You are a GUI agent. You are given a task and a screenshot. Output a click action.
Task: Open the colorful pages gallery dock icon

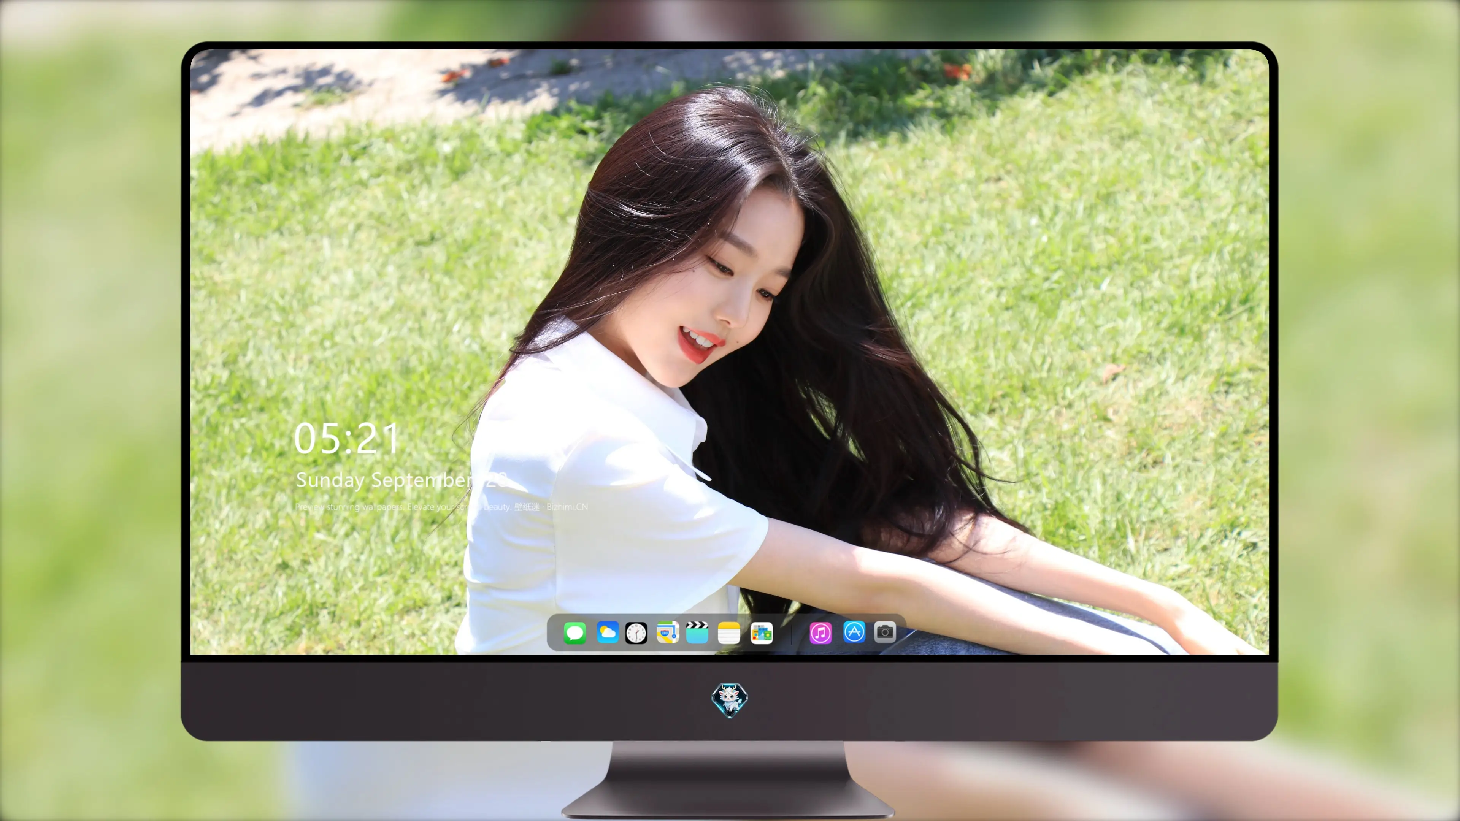762,633
